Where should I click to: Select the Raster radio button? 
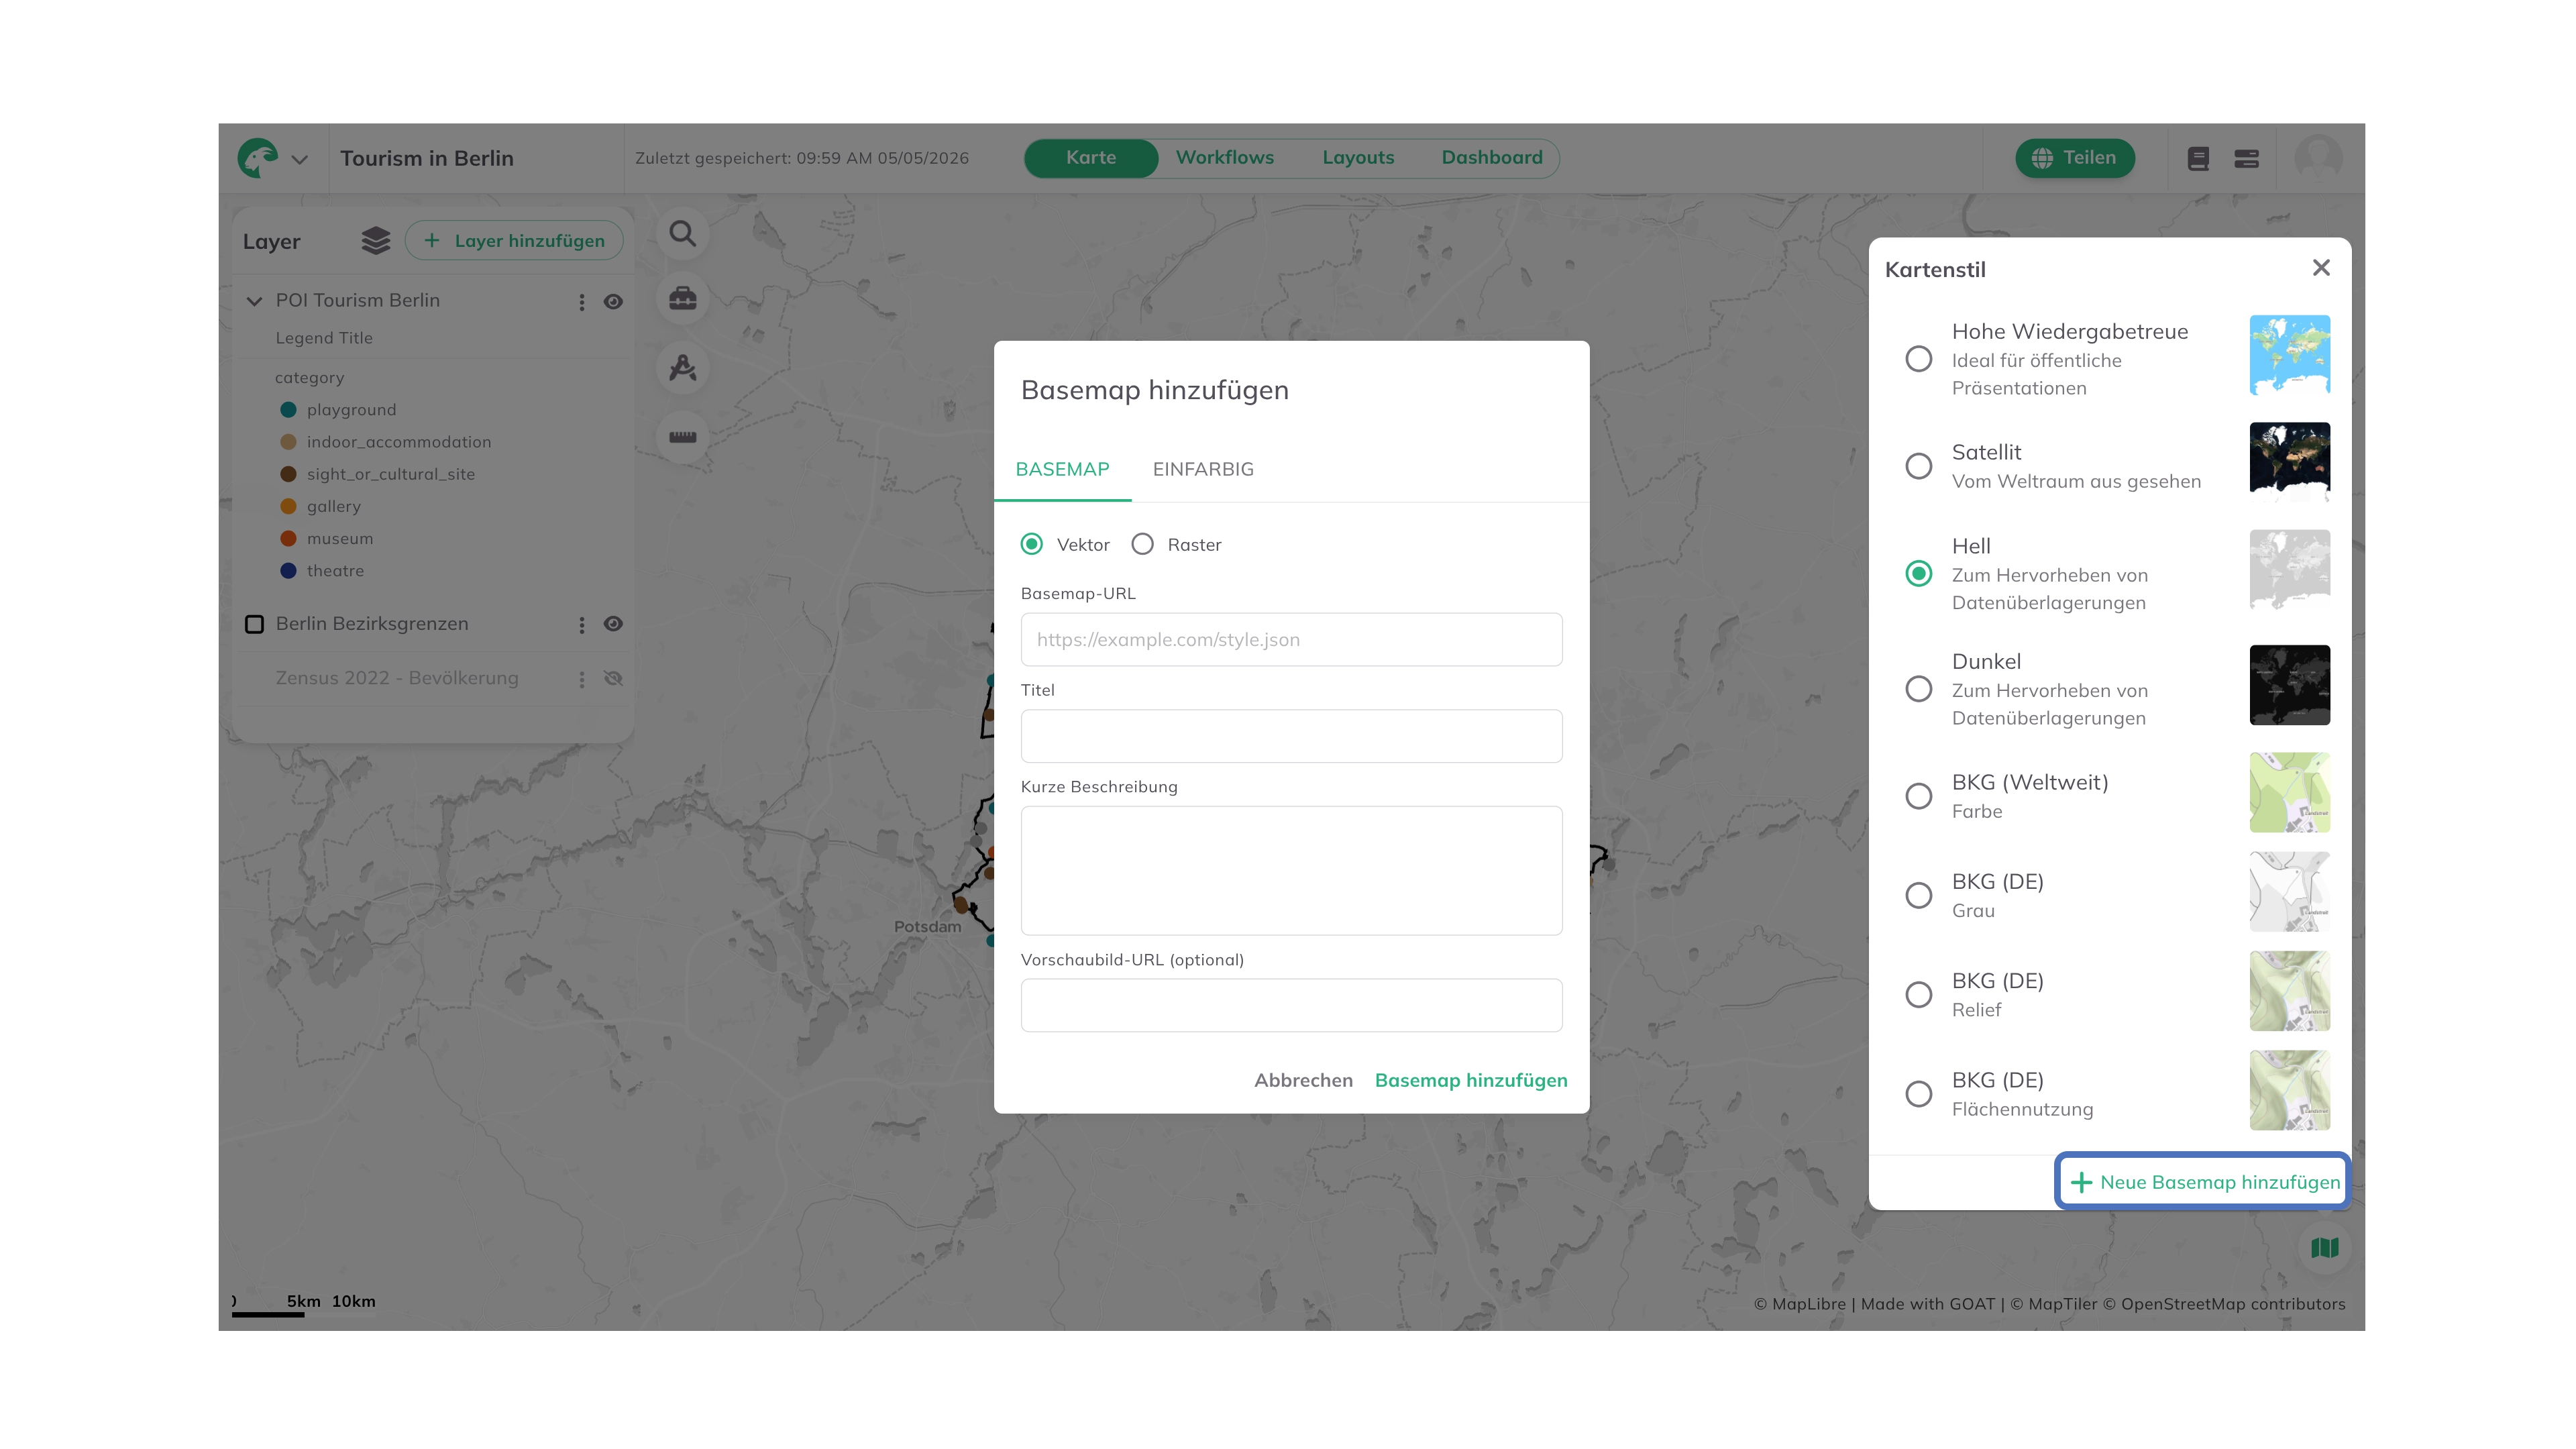click(1142, 544)
